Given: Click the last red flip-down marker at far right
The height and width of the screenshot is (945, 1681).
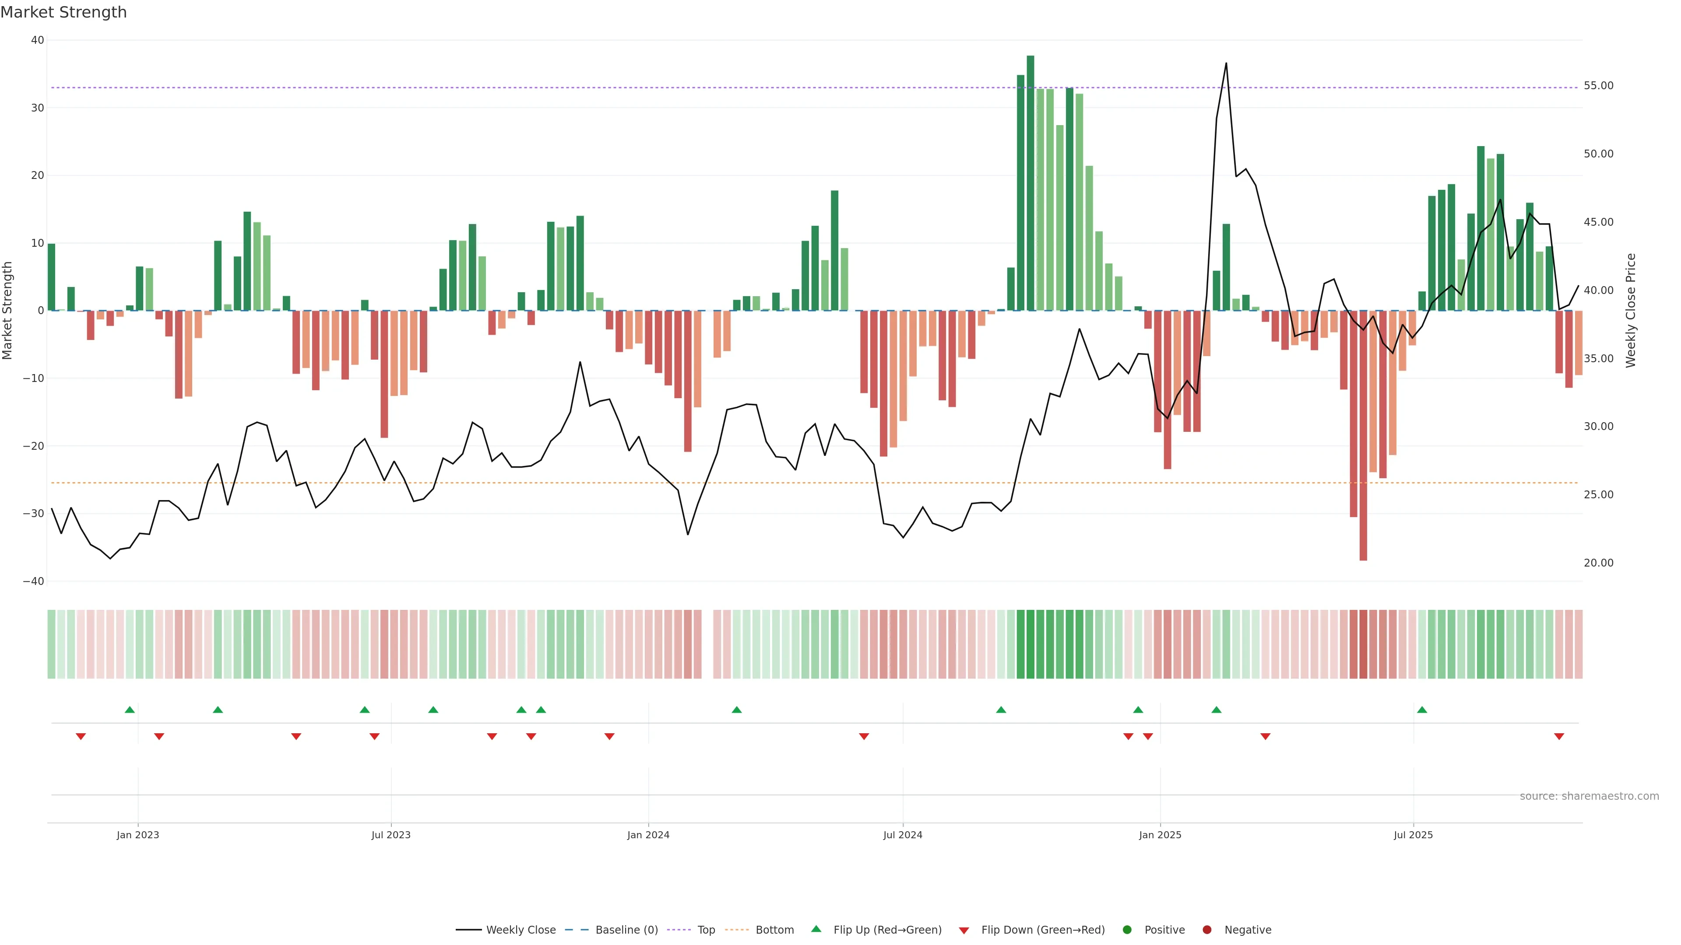Looking at the screenshot, I should (1559, 736).
